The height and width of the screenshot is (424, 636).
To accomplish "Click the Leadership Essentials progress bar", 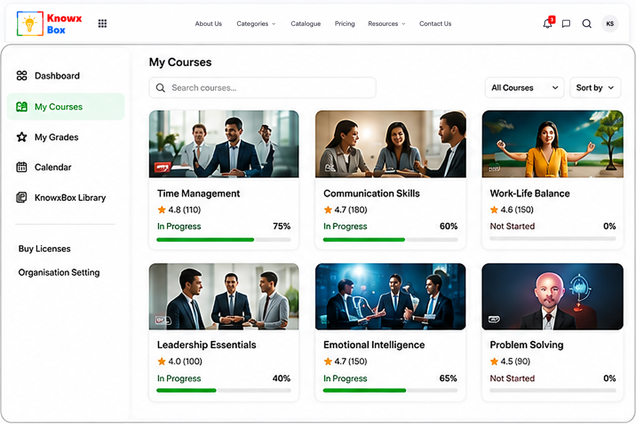I will (x=224, y=390).
